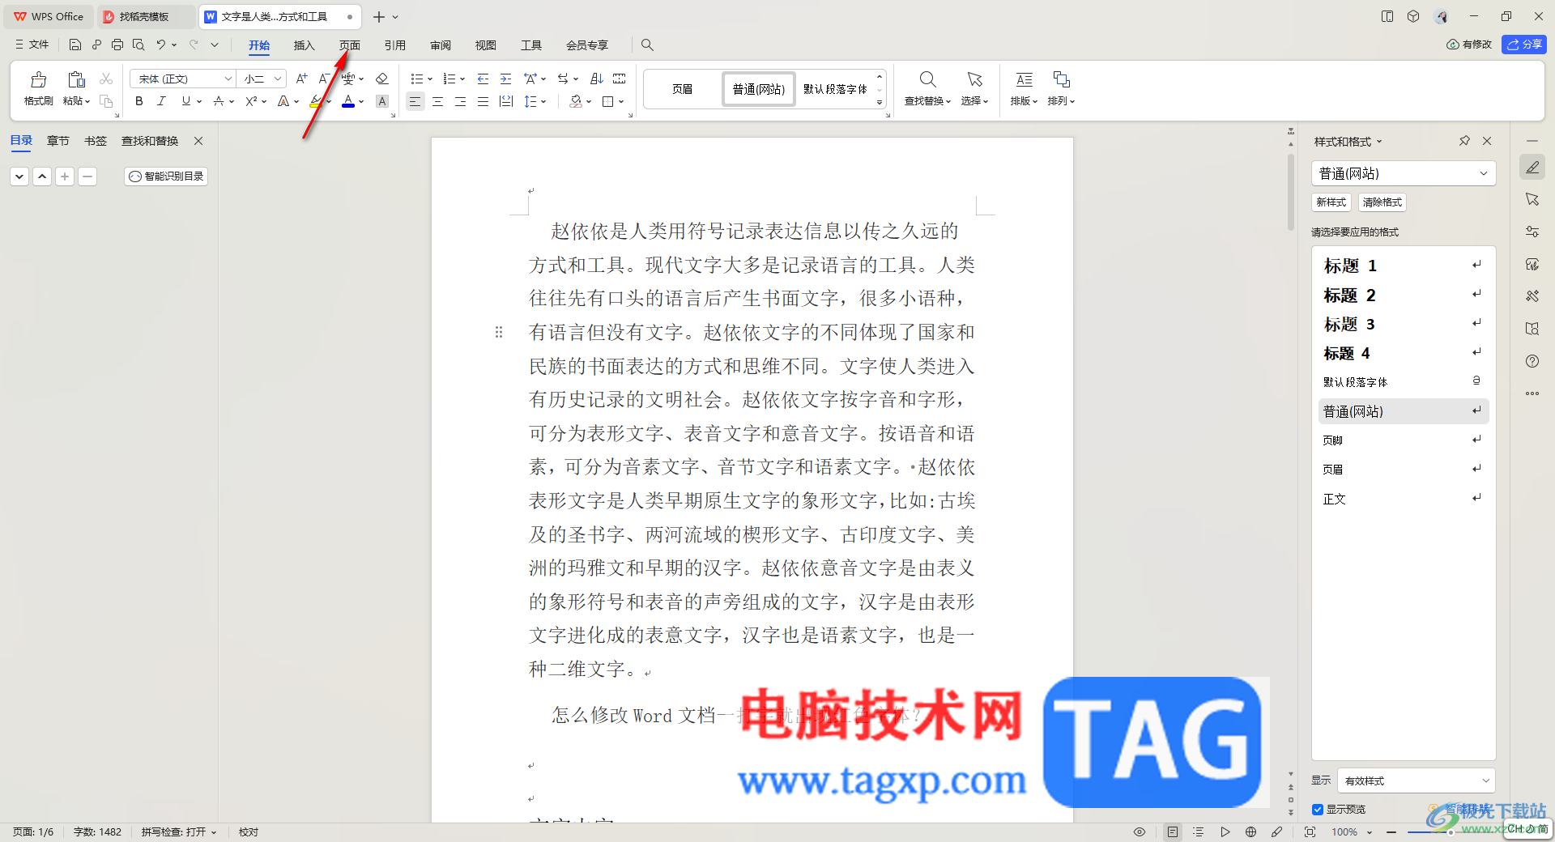
Task: Decrease paragraph indent icon
Action: click(x=484, y=79)
